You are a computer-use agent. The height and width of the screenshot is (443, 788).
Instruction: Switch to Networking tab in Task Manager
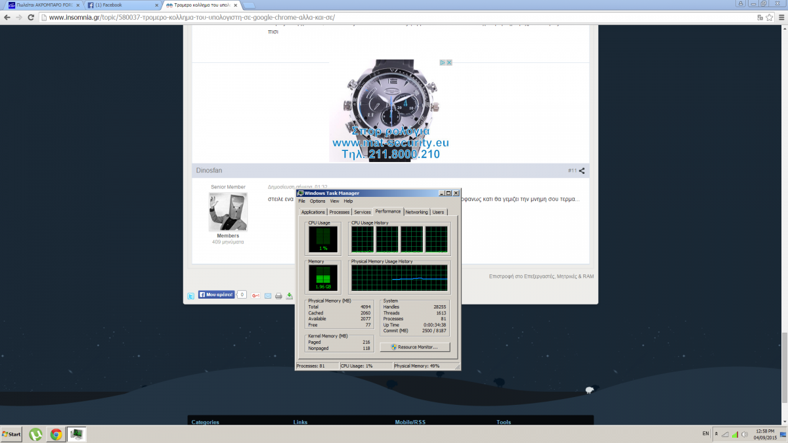click(416, 212)
